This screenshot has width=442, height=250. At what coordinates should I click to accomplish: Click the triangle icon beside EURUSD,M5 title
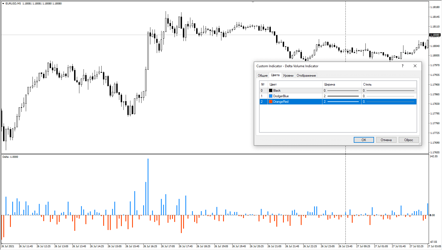(3, 4)
